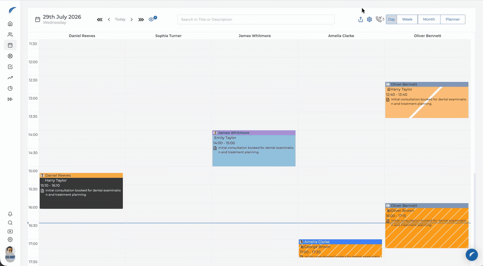483x266 pixels.
Task: Switch to the Planner view tab
Action: coord(452,19)
